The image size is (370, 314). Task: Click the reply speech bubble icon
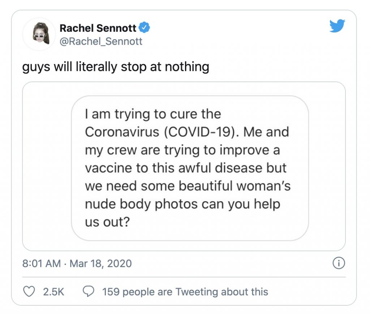point(89,291)
